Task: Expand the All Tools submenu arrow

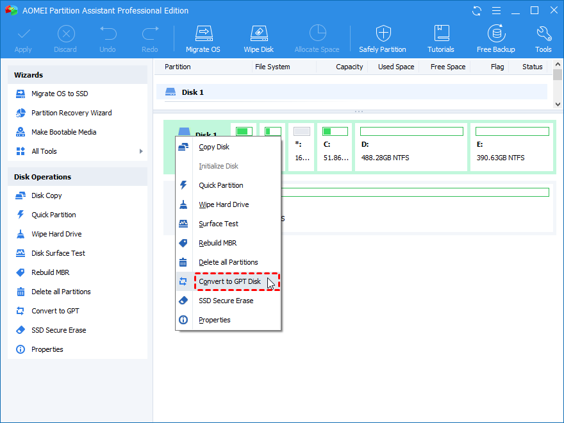Action: click(x=141, y=151)
